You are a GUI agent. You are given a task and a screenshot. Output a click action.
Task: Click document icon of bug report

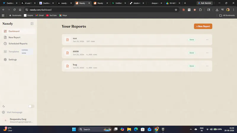pos(68,66)
